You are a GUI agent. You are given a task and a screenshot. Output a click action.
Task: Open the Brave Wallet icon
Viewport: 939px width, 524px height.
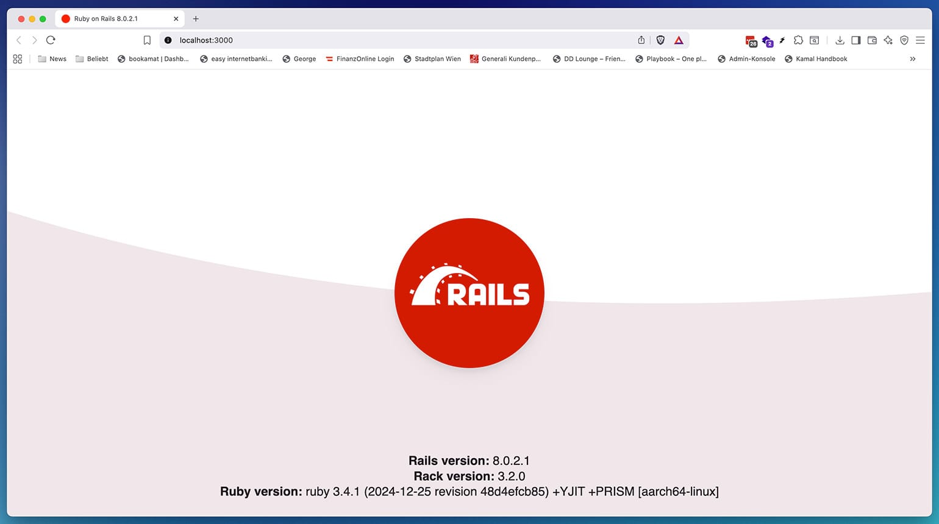coord(872,40)
